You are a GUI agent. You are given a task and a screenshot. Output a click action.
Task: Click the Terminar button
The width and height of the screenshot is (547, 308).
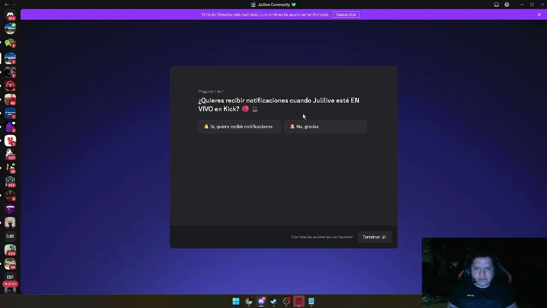[x=375, y=237]
